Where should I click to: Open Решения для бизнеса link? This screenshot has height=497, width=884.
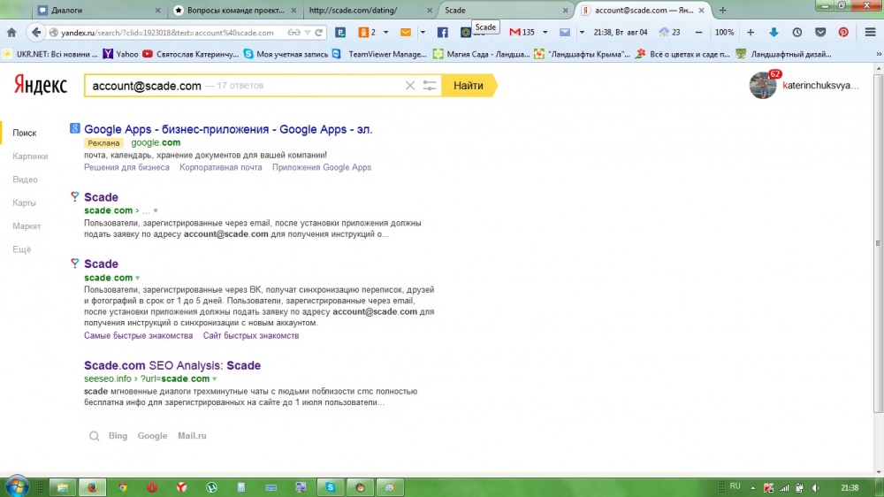click(x=126, y=167)
